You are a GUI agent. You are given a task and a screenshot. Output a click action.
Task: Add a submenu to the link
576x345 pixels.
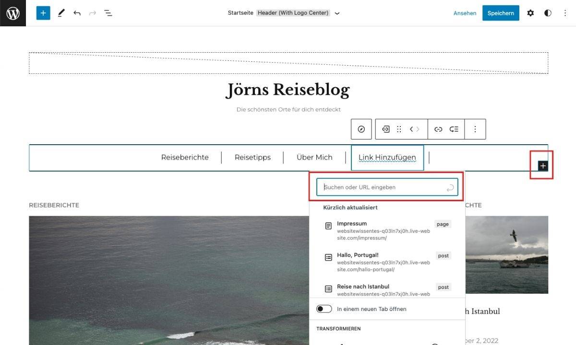[x=454, y=129]
